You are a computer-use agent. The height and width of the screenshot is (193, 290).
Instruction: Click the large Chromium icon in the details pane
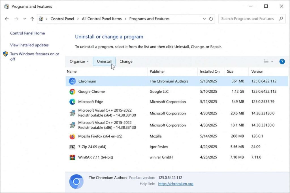(76, 182)
